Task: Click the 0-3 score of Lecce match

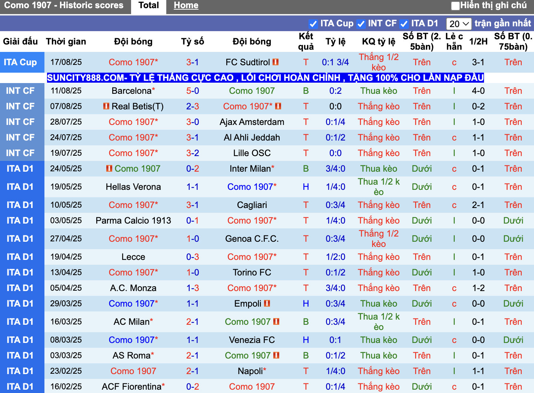Action: [x=193, y=257]
